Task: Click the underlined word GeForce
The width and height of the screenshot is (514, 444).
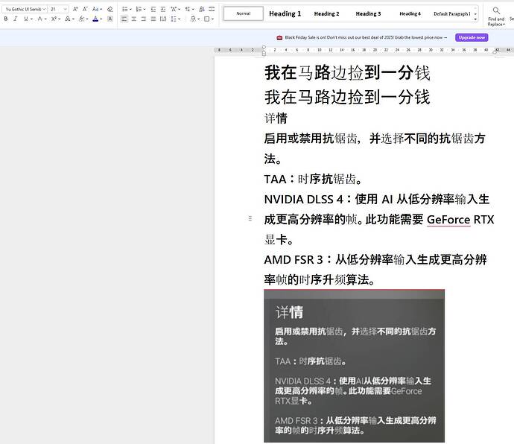Action: point(448,219)
